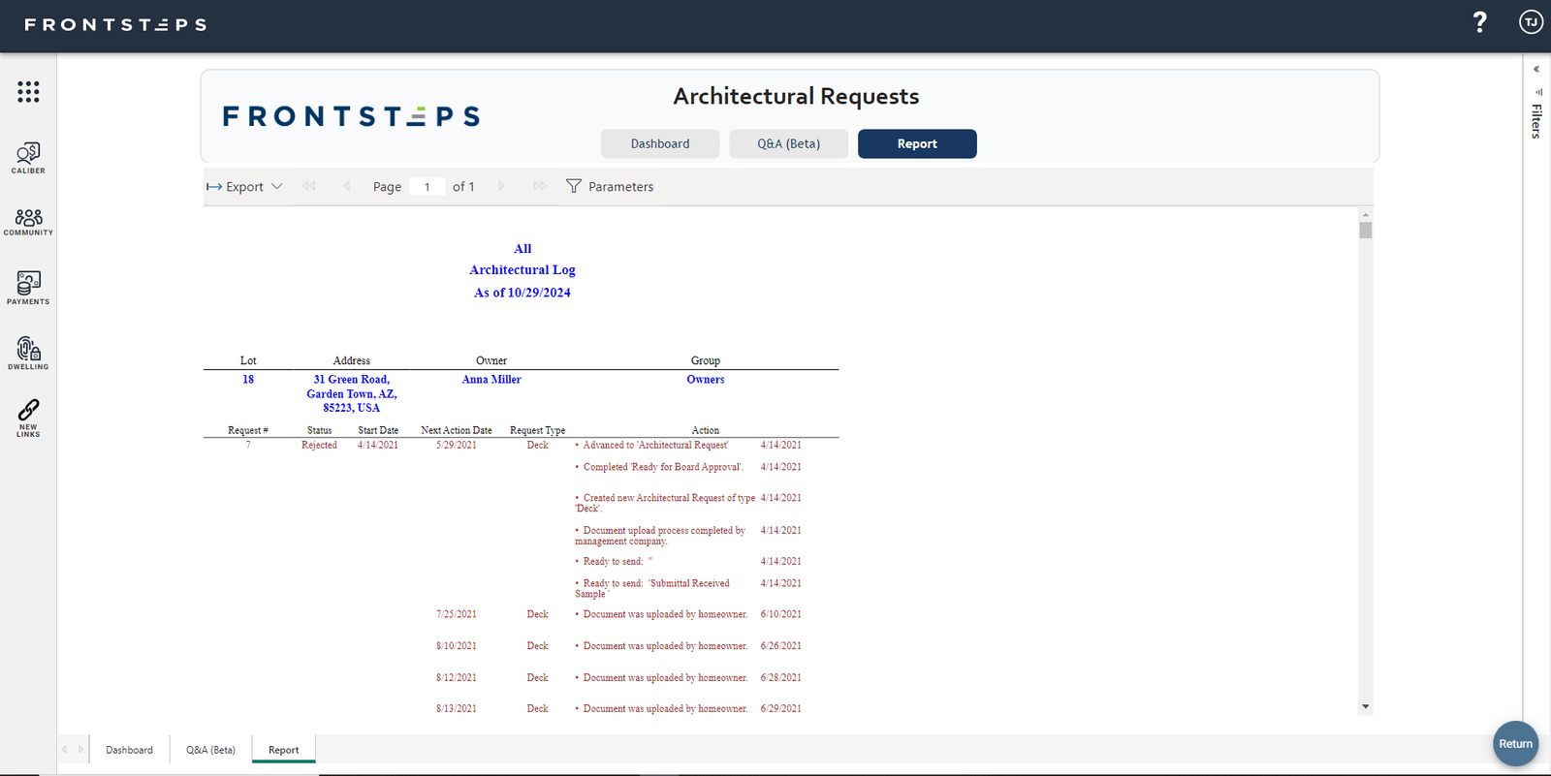Open the apps grid menu icon
This screenshot has width=1551, height=776.
[x=28, y=92]
